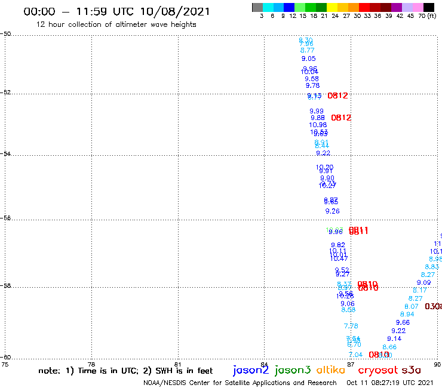Click the latitude axis label "-58"
442x388 pixels.
pyautogui.click(x=5, y=286)
